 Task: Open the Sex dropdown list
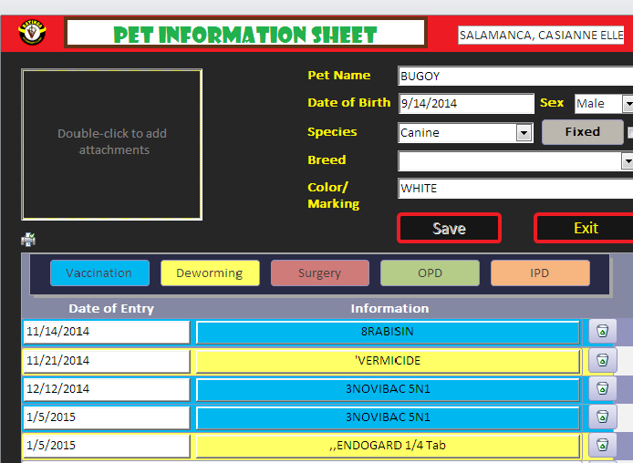pos(628,104)
